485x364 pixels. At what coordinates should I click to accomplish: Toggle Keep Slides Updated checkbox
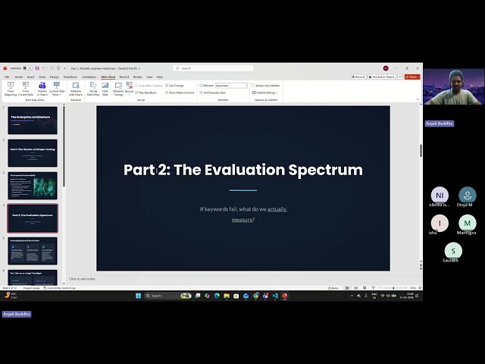point(136,86)
